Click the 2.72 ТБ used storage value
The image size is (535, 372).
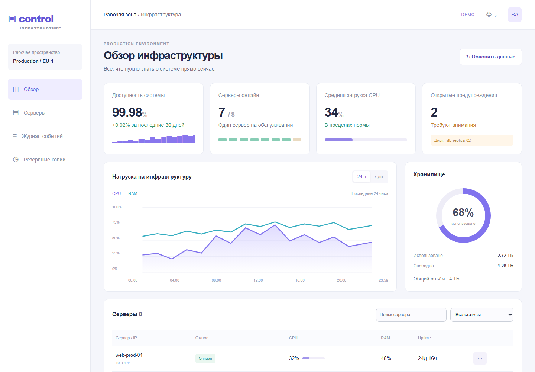tap(505, 256)
